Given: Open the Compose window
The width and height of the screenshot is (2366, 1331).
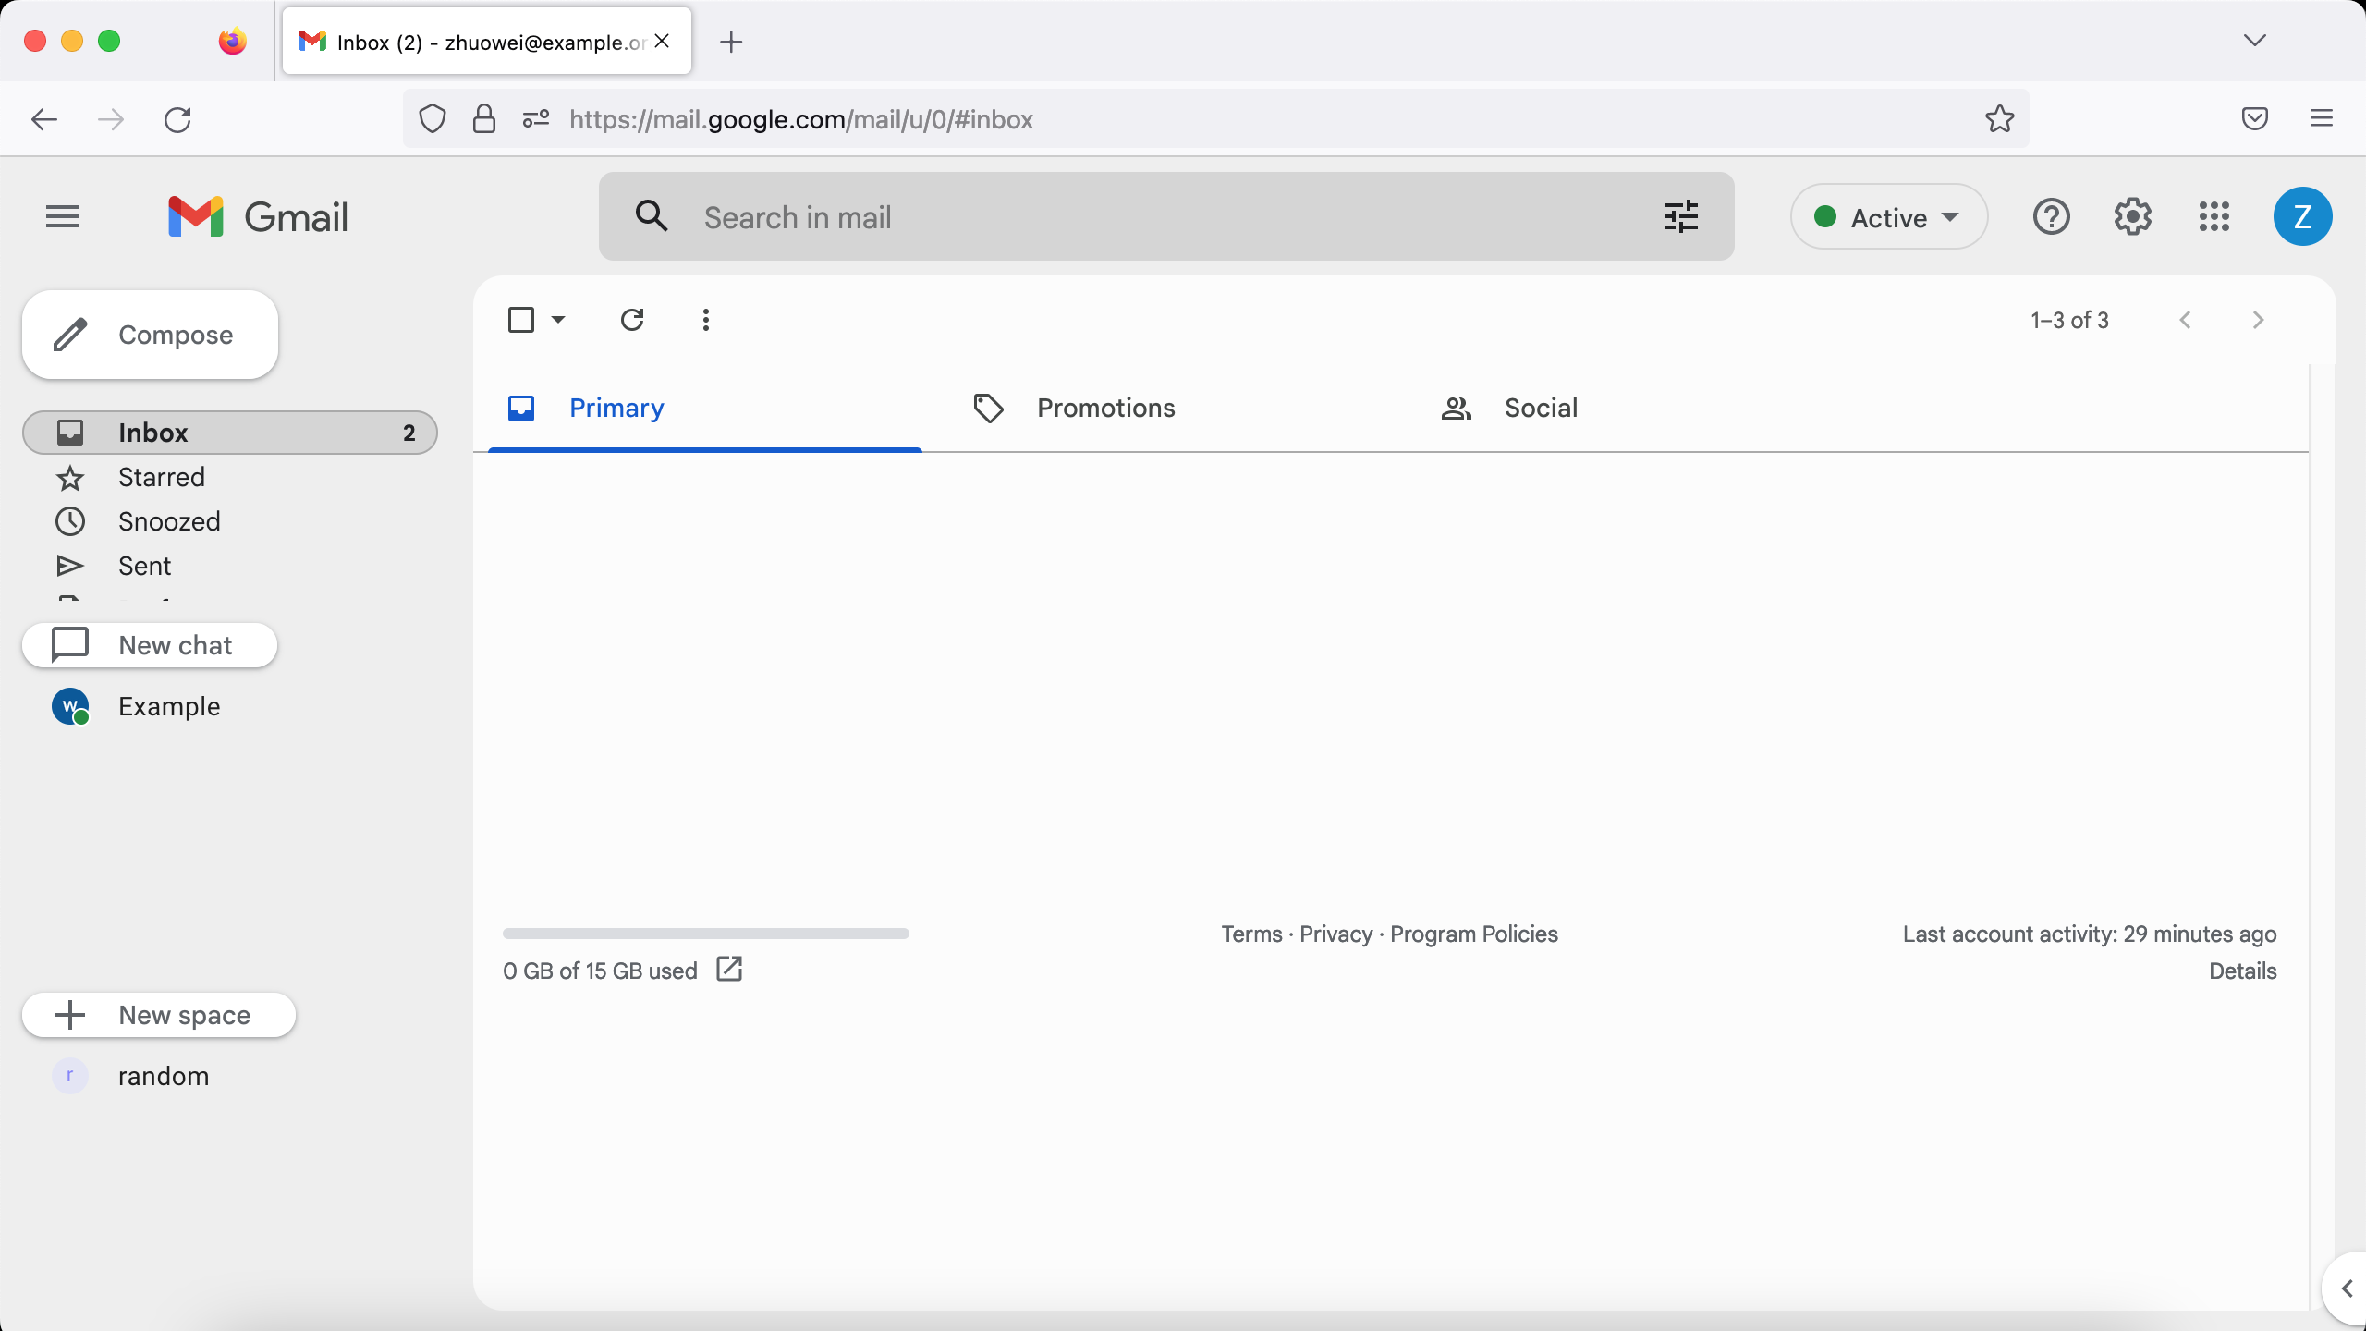Looking at the screenshot, I should point(149,334).
